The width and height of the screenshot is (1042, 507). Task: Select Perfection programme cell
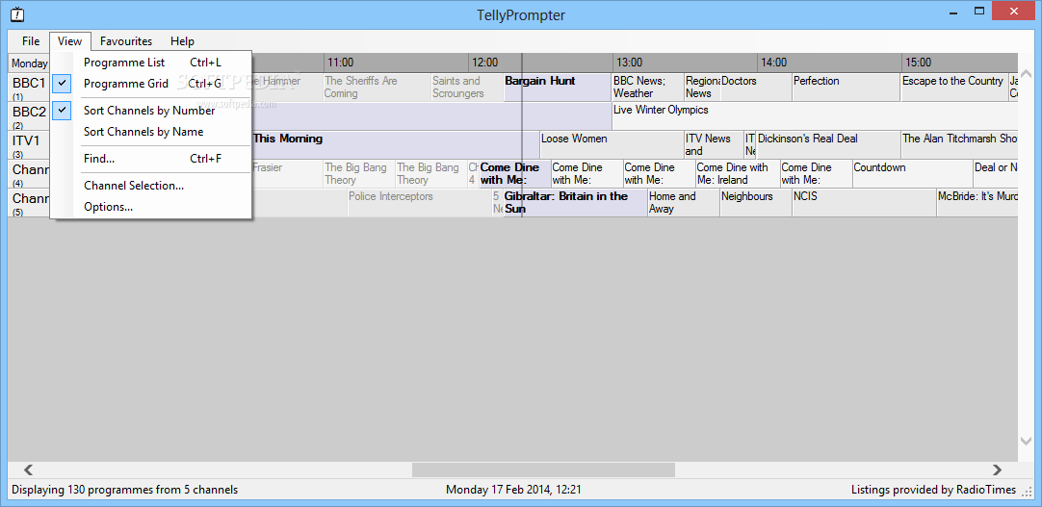click(846, 87)
